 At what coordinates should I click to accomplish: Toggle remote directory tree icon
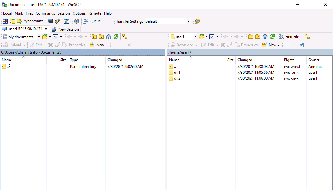307,37
